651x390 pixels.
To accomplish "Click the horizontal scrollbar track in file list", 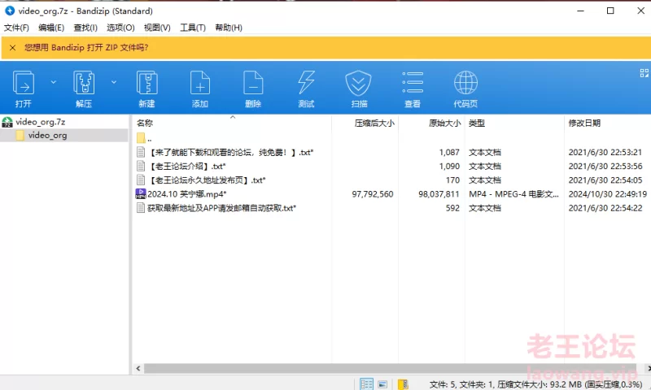I will tap(391, 368).
